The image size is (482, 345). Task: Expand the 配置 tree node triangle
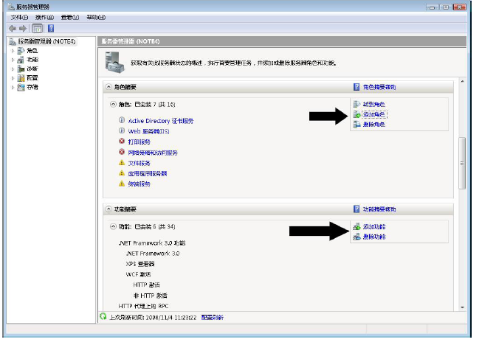coord(13,78)
